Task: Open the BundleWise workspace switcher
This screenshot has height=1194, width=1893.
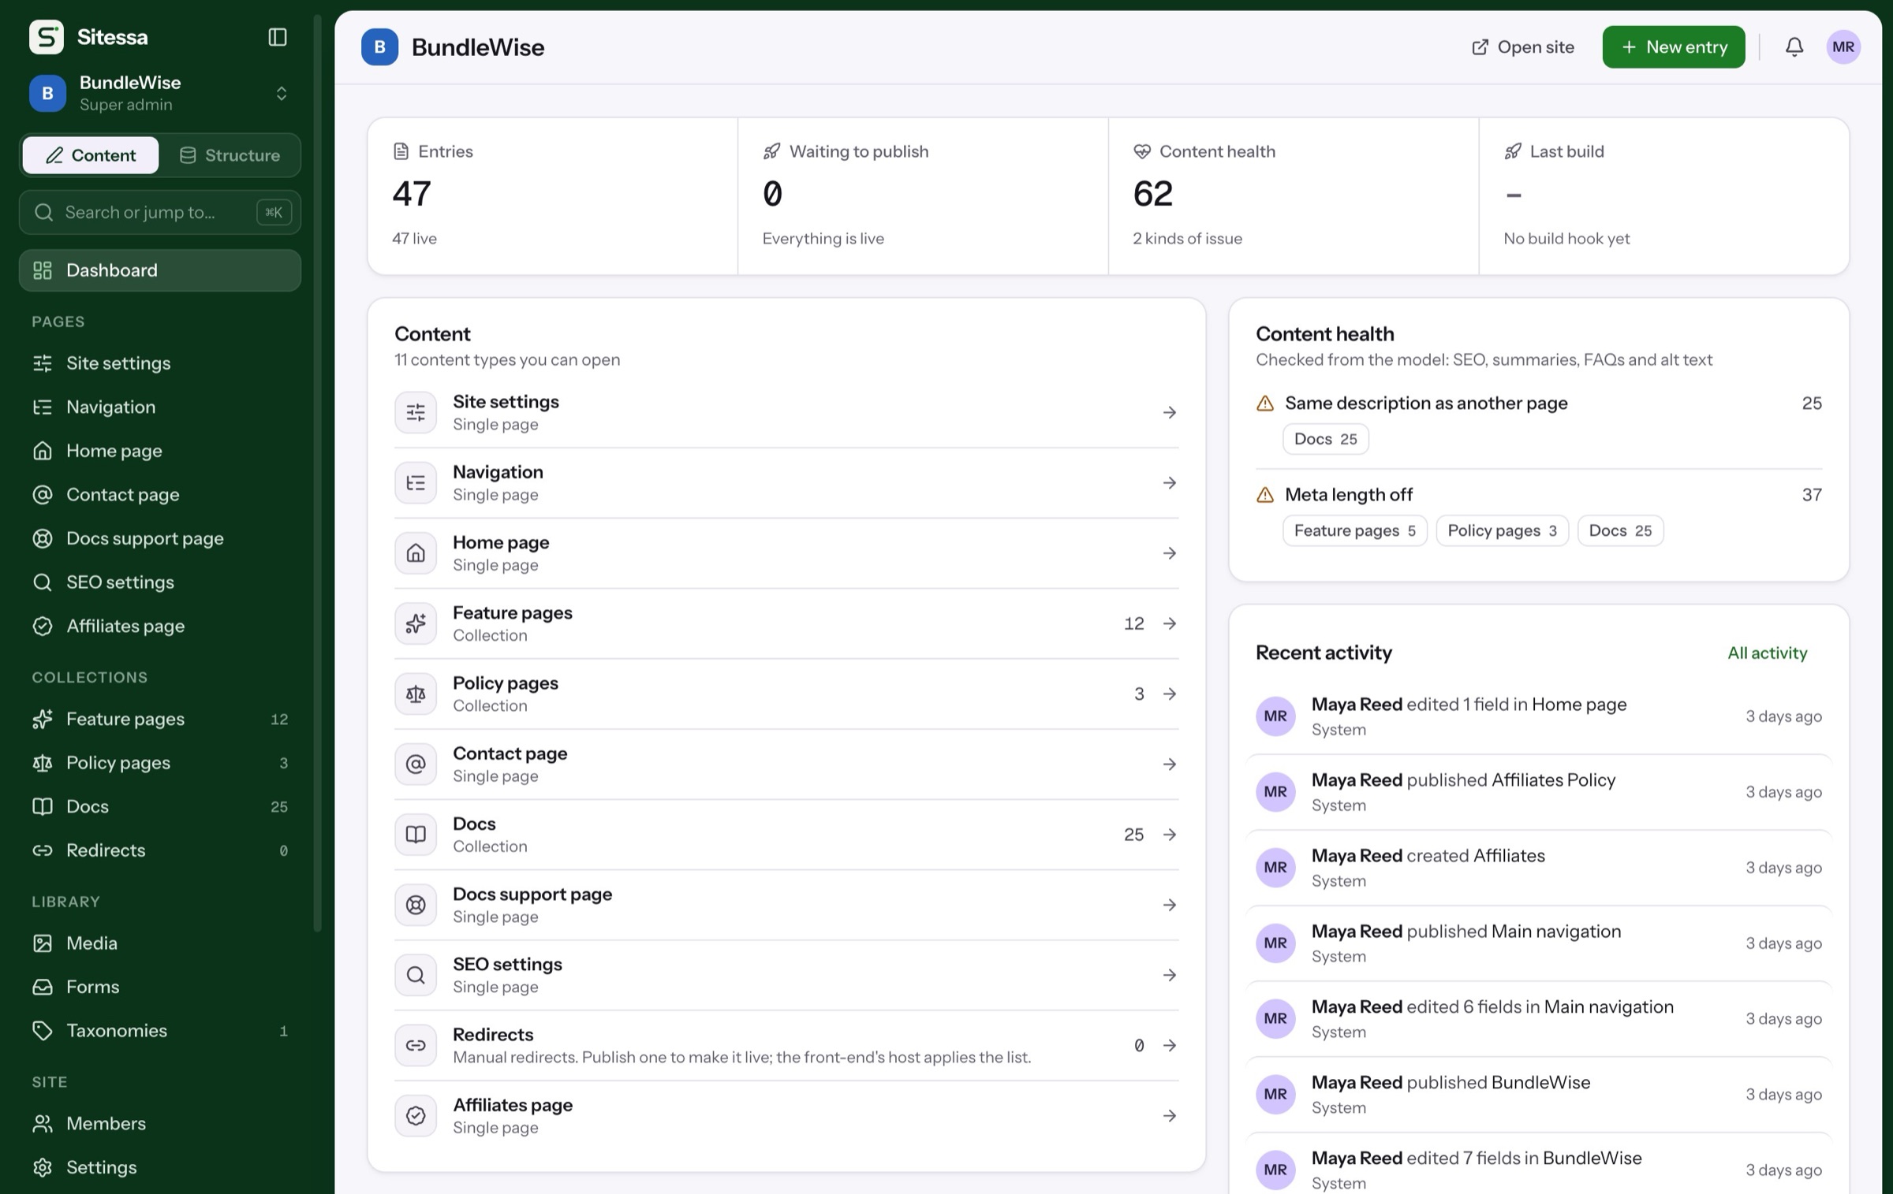Action: (160, 93)
